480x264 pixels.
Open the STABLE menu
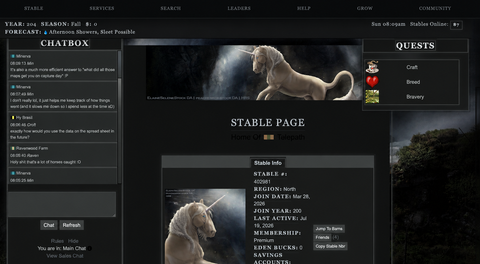coord(34,9)
